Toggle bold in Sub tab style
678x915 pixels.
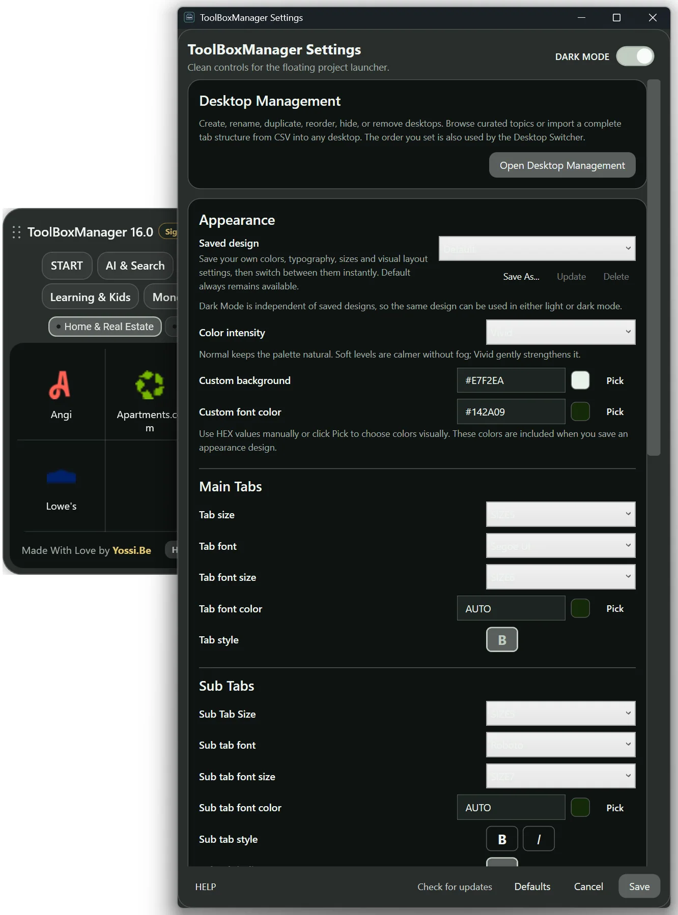click(x=502, y=839)
